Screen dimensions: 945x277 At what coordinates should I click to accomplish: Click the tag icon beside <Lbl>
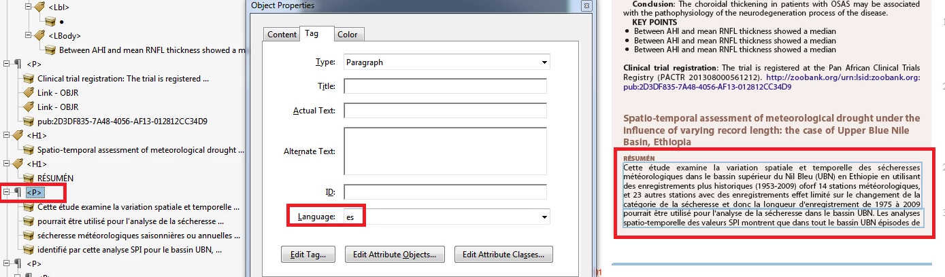point(39,7)
